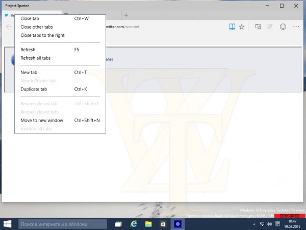Open Reading view book icon
Screen dimensions: 306x230
tap(232, 27)
